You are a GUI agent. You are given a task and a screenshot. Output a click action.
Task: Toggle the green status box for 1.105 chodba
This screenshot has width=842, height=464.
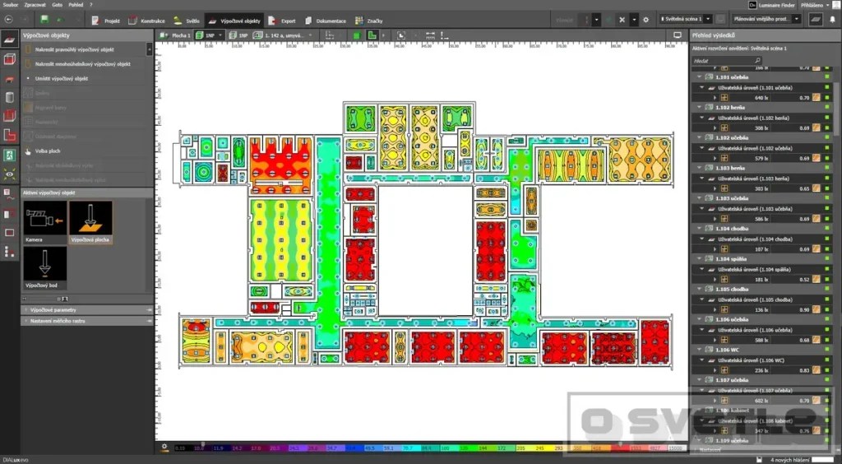827,290
